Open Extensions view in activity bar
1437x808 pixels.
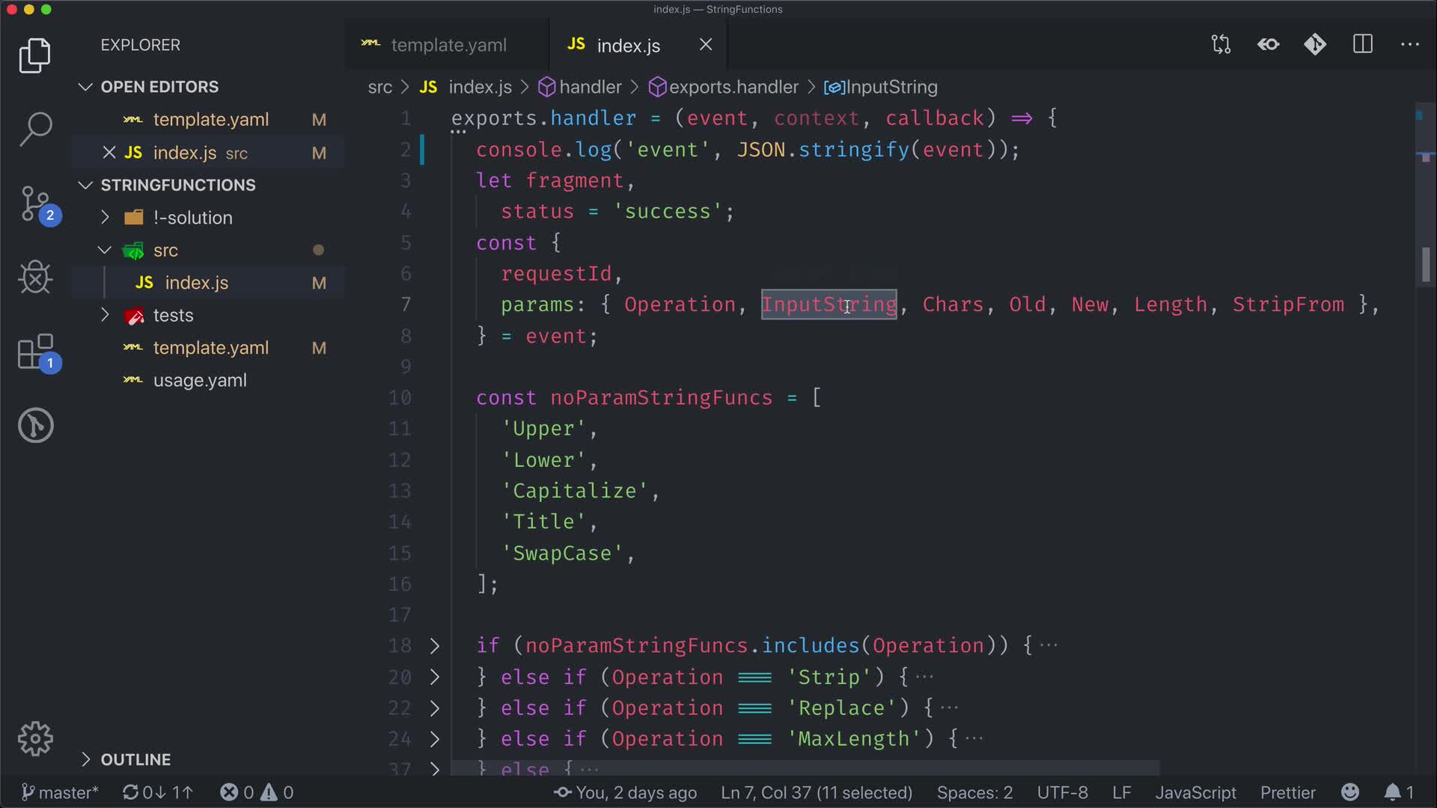tap(35, 352)
